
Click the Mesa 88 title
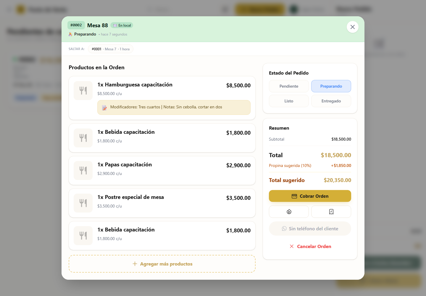click(98, 25)
